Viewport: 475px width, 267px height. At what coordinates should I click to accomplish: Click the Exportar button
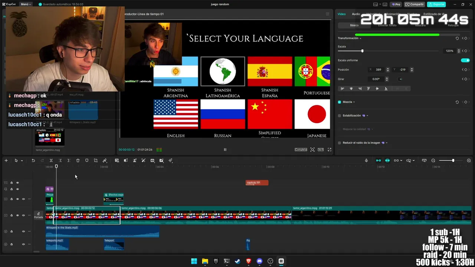436,4
